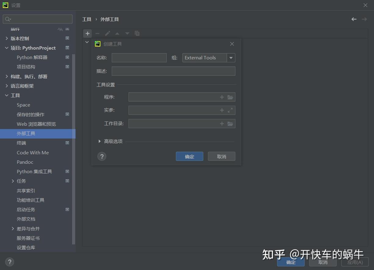
Task: Insert a macro into 实参 via the plus icon
Action: pyautogui.click(x=222, y=110)
